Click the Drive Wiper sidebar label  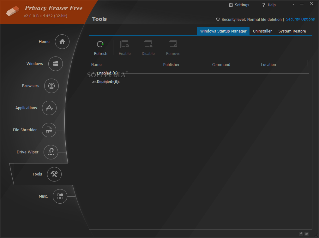[27, 152]
